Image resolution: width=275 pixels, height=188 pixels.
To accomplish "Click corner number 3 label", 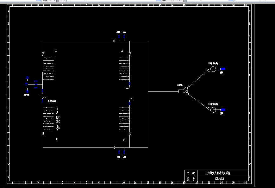I will pos(124,140).
